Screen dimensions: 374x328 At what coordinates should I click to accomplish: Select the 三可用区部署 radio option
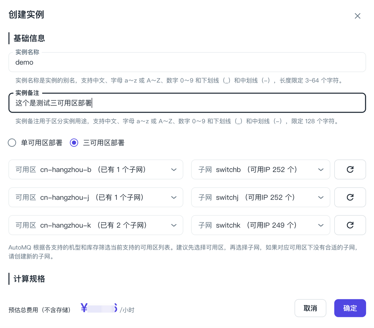74,143
